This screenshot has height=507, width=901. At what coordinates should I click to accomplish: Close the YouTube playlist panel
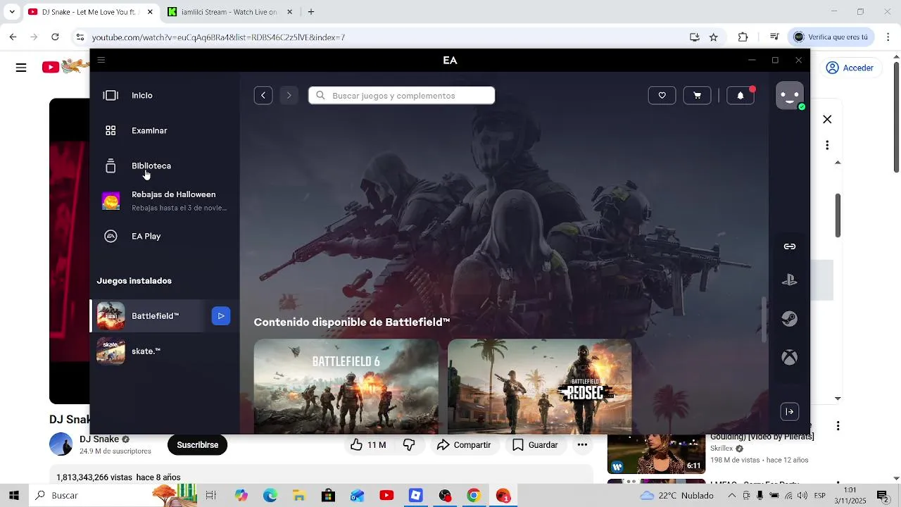(828, 120)
